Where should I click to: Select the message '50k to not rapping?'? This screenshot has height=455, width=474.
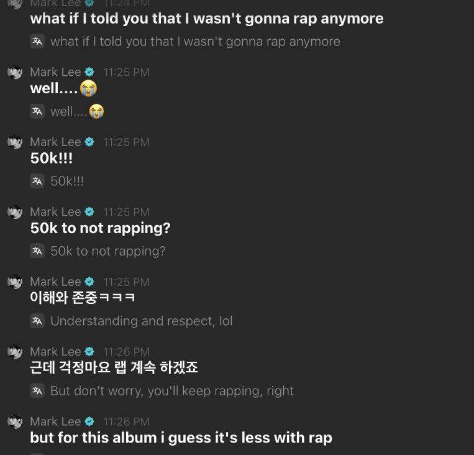point(101,228)
